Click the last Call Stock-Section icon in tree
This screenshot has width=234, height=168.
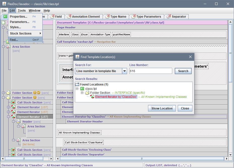[13, 155]
